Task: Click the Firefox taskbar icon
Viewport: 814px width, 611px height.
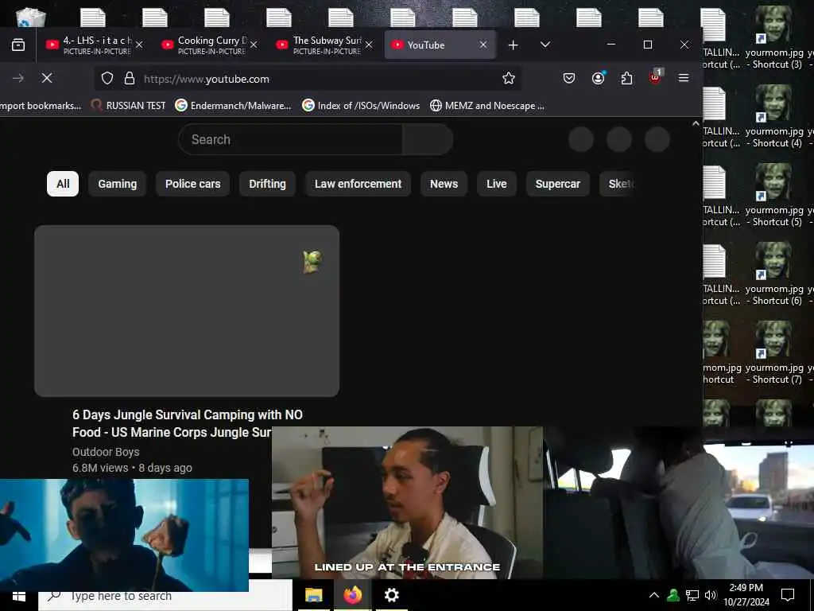Action: coord(352,595)
